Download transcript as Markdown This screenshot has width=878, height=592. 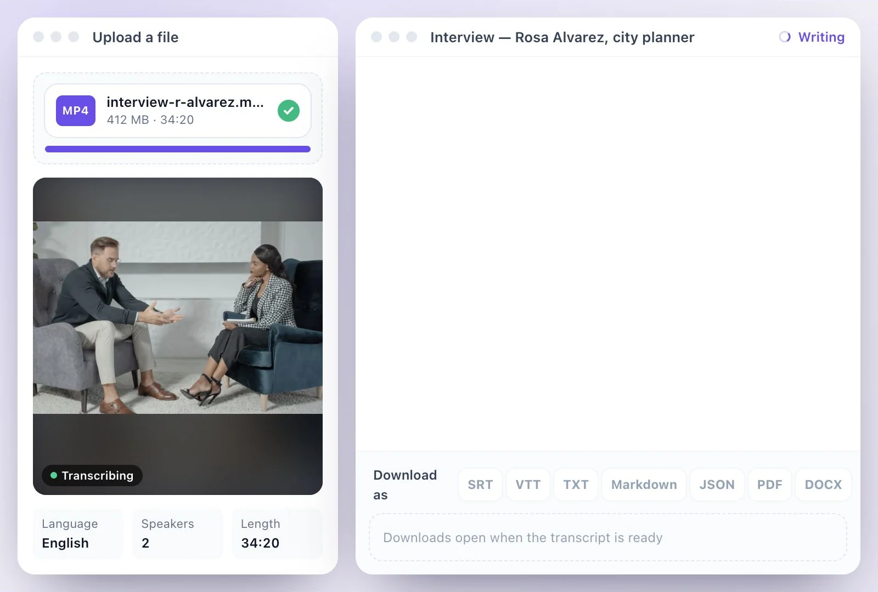click(x=644, y=485)
